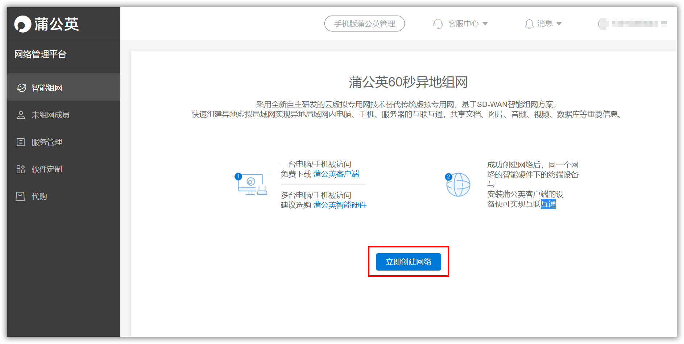This screenshot has height=344, width=684.
Task: Click the 蒲公英60秒异地组网 title
Action: (x=408, y=82)
